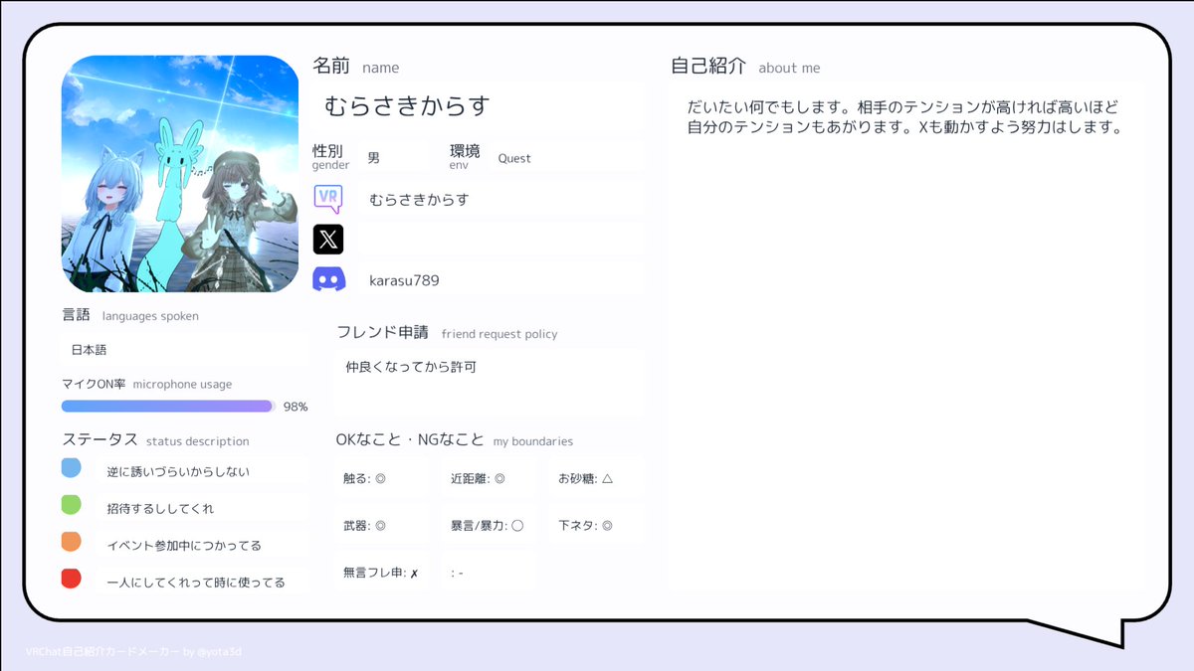Click the マイクON率 microphone usage label
This screenshot has height=671, width=1194.
point(146,384)
